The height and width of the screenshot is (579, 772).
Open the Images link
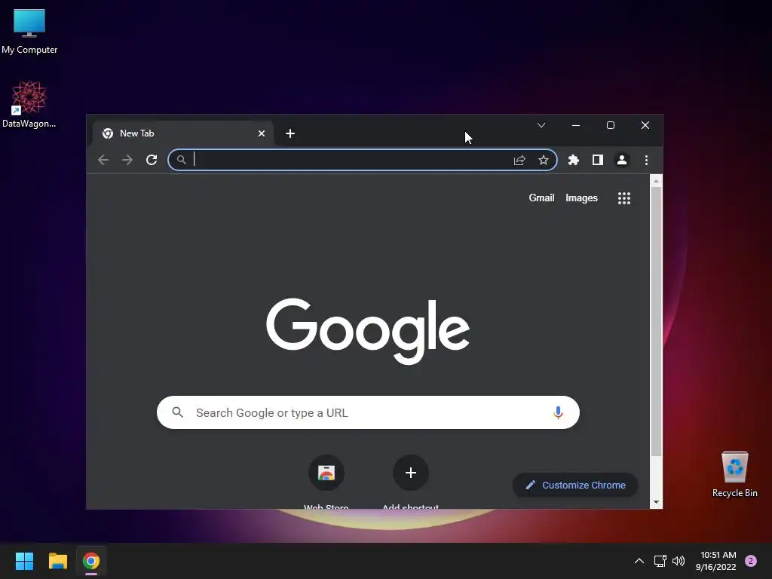point(581,198)
